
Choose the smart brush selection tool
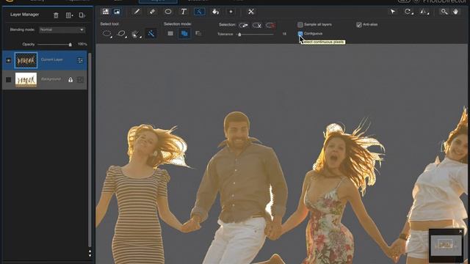click(x=135, y=34)
